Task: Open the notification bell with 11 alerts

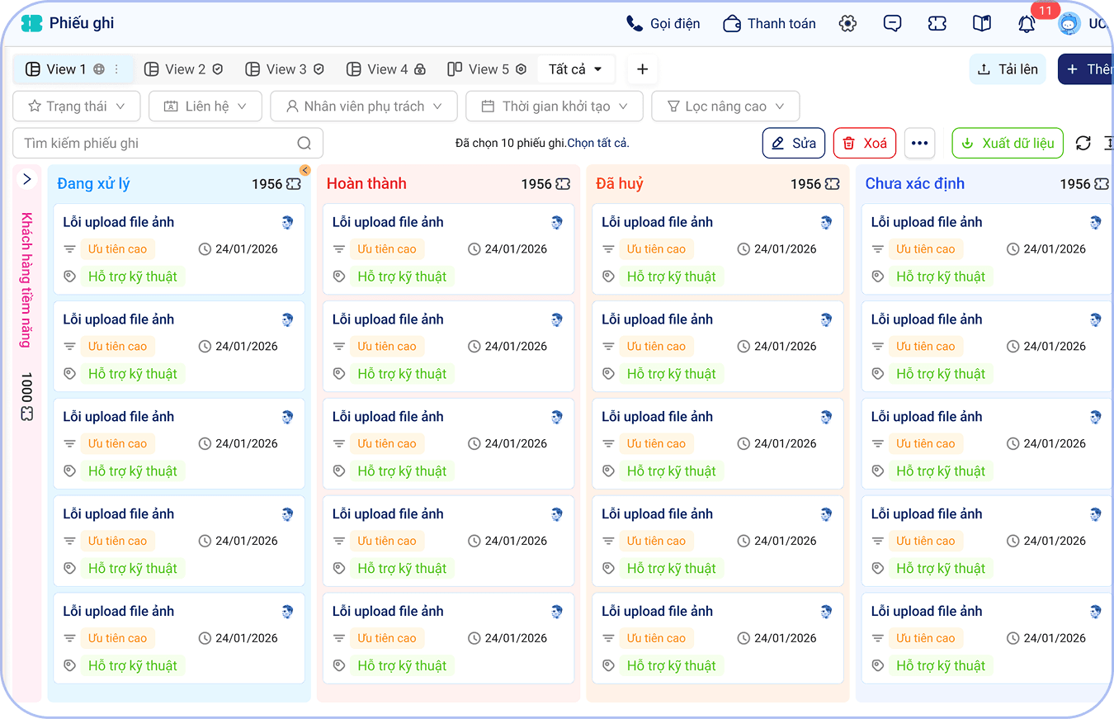Action: point(1027,24)
